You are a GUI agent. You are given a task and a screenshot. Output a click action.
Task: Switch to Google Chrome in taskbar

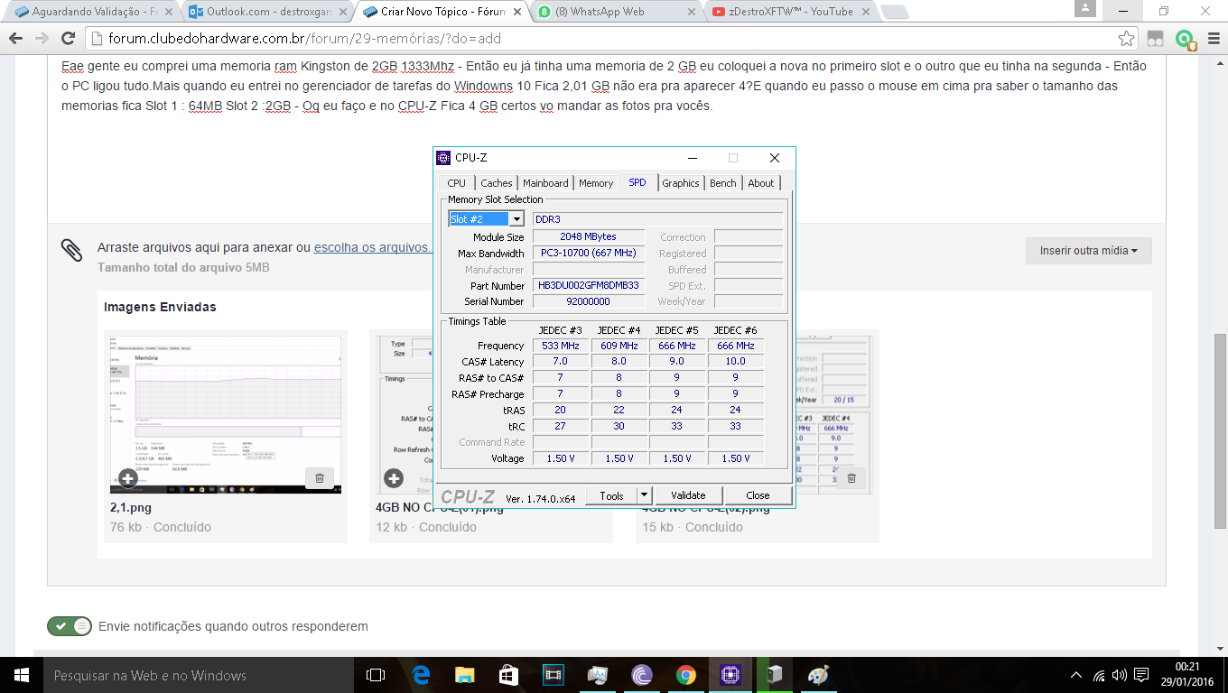[686, 675]
